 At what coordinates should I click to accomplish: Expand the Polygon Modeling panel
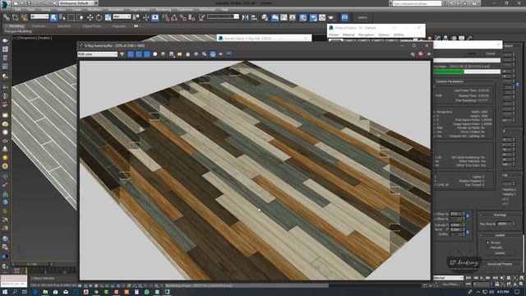[x=18, y=31]
